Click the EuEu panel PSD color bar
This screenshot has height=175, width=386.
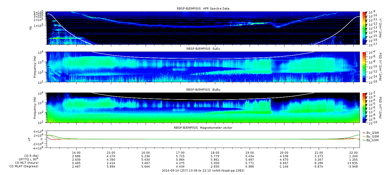(x=364, y=67)
